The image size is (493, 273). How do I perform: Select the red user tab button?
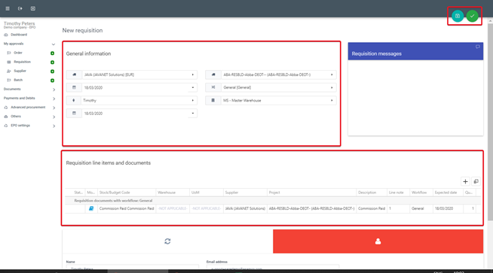point(378,241)
